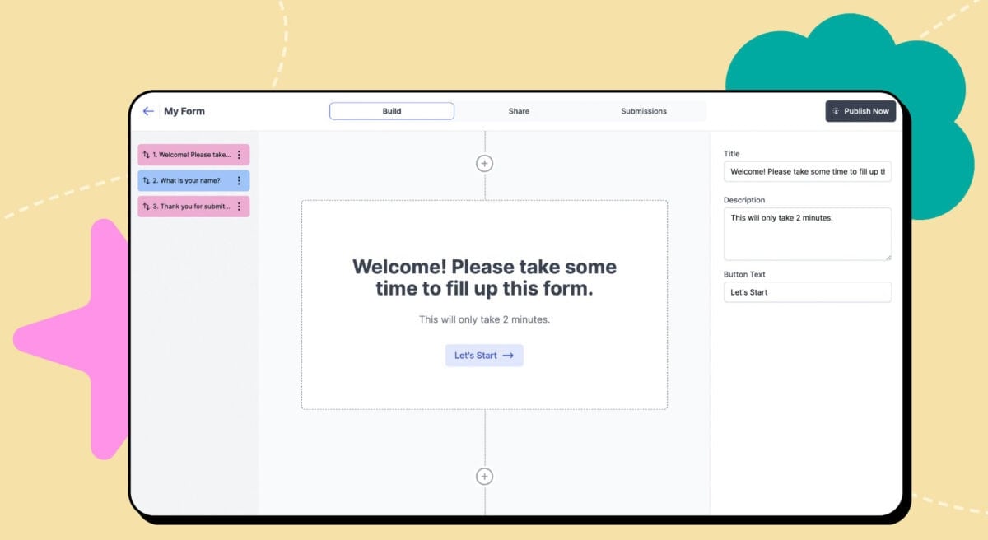Add a block below the welcome card
The height and width of the screenshot is (540, 988).
coord(484,477)
